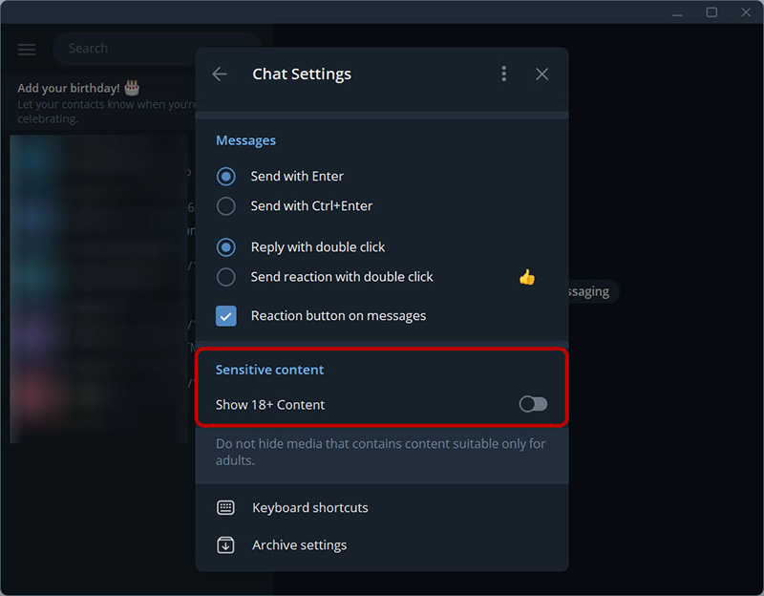764x596 pixels.
Task: Click the archive box icon
Action: 225,545
